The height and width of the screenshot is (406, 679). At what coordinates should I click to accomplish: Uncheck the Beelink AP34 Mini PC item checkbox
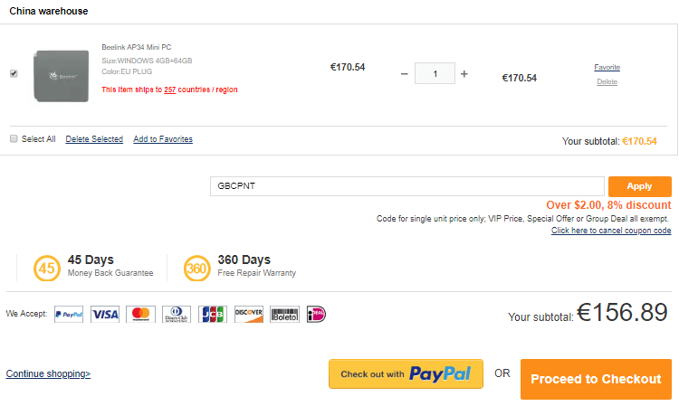point(14,73)
